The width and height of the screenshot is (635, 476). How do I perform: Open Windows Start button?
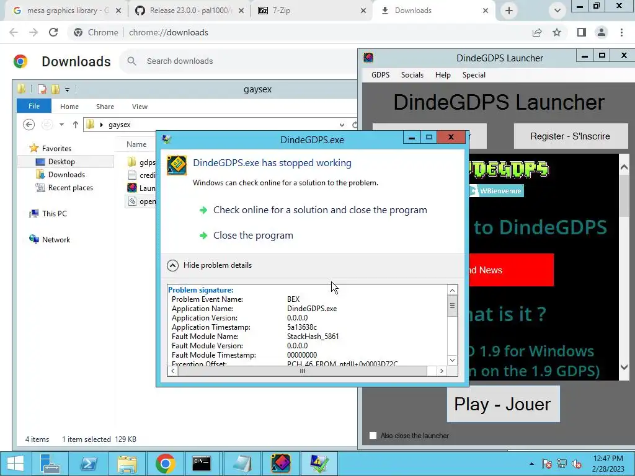pyautogui.click(x=15, y=464)
